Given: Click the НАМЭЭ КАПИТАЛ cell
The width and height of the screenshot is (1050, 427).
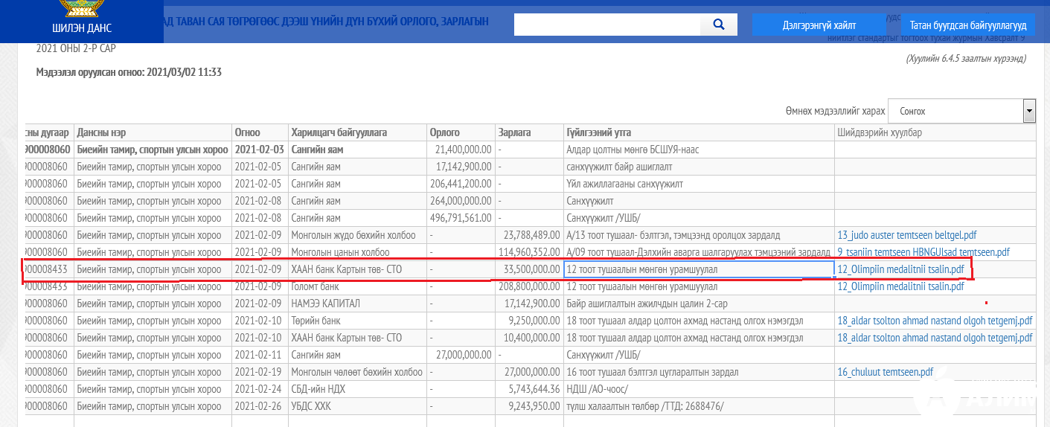Looking at the screenshot, I should [356, 304].
